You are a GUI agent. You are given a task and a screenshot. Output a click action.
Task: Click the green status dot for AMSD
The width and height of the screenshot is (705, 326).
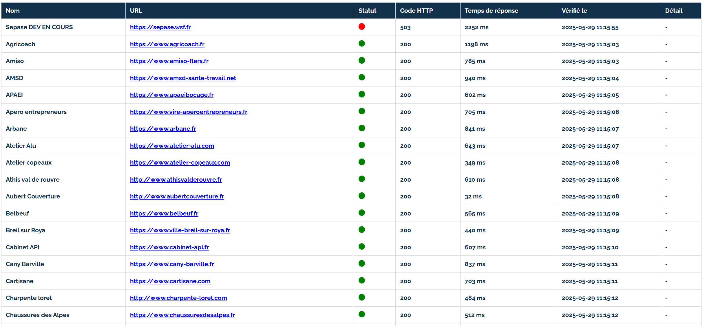[362, 77]
